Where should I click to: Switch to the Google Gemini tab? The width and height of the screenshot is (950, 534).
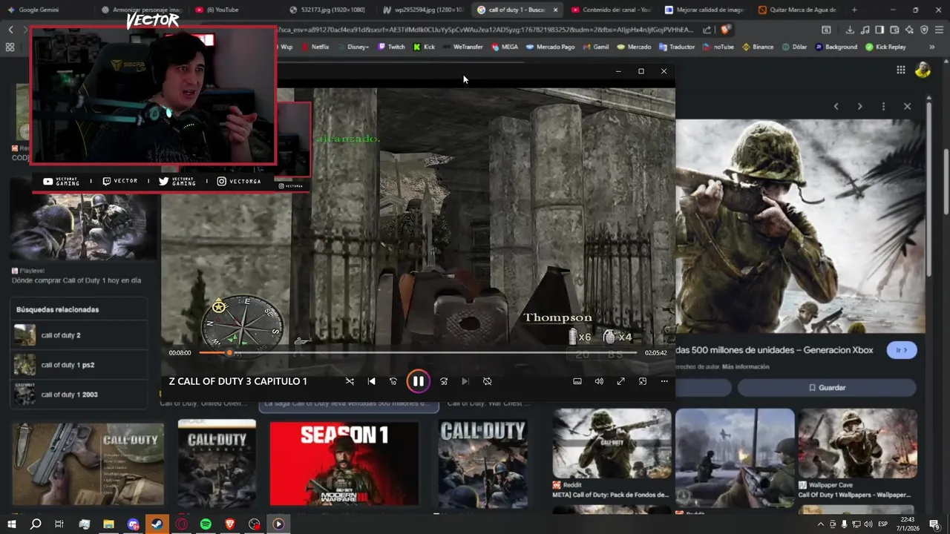coord(39,10)
